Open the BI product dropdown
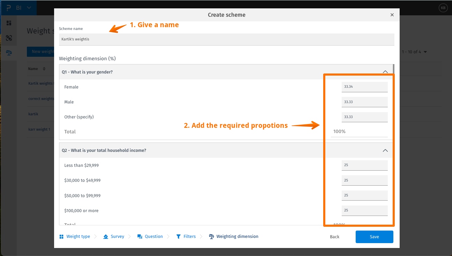The width and height of the screenshot is (452, 256). point(29,8)
